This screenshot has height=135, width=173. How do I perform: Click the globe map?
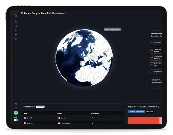point(84,58)
